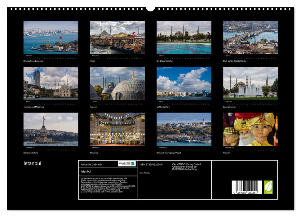The width and height of the screenshot is (301, 217).
Task: Click the calendar hanger notch at top
Action: pos(150,8)
